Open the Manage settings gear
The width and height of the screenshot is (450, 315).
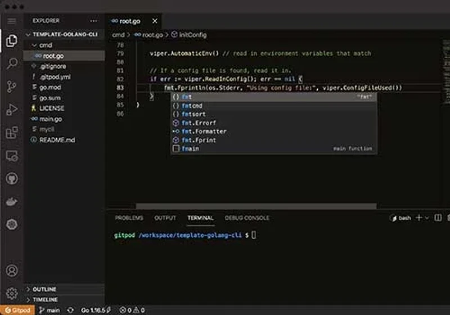point(12,293)
